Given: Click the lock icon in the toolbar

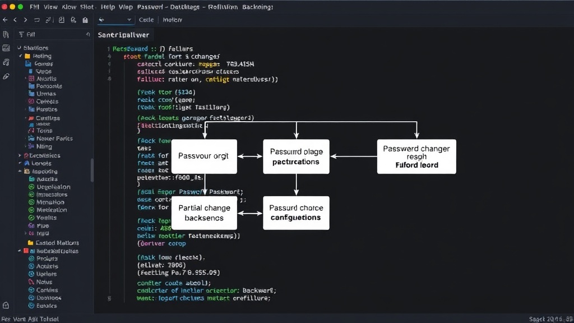Looking at the screenshot, I should pyautogui.click(x=85, y=20).
